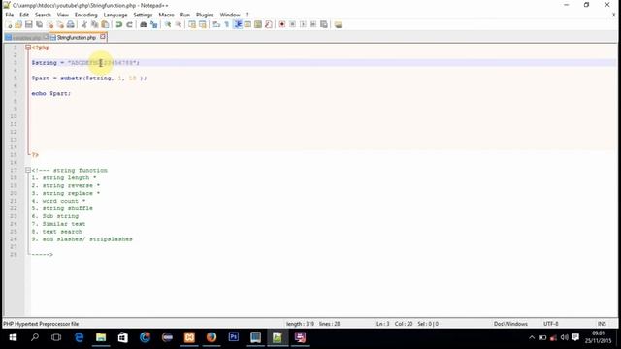The height and width of the screenshot is (349, 621).
Task: Create a new document with New icon
Action: point(9,25)
